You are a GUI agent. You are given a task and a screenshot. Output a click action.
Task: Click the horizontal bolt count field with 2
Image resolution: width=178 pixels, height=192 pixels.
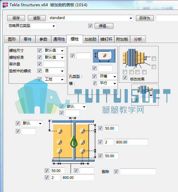[x=55, y=178]
